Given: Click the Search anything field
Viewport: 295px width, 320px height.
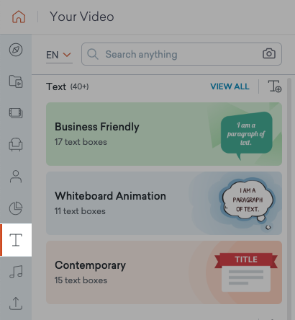Looking at the screenshot, I should click(181, 54).
